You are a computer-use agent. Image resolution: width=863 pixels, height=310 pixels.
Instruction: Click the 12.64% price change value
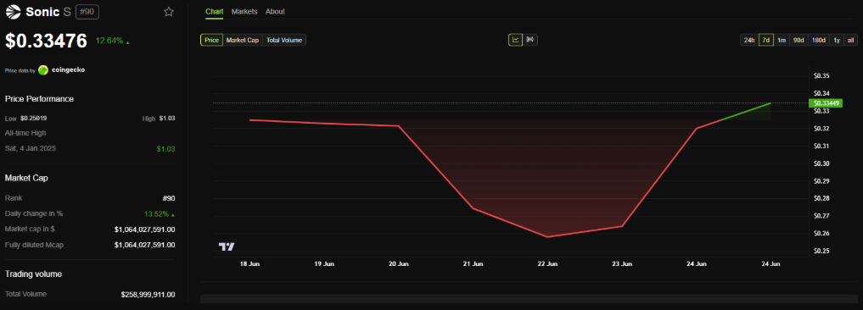click(109, 41)
